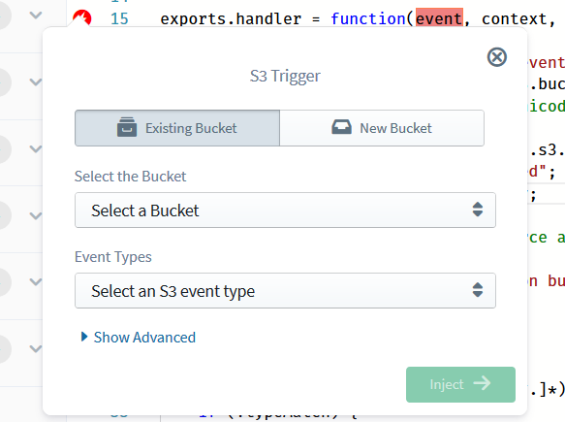This screenshot has height=422, width=565.
Task: Expand the topmost sidebar chevron
Action: tap(36, 16)
